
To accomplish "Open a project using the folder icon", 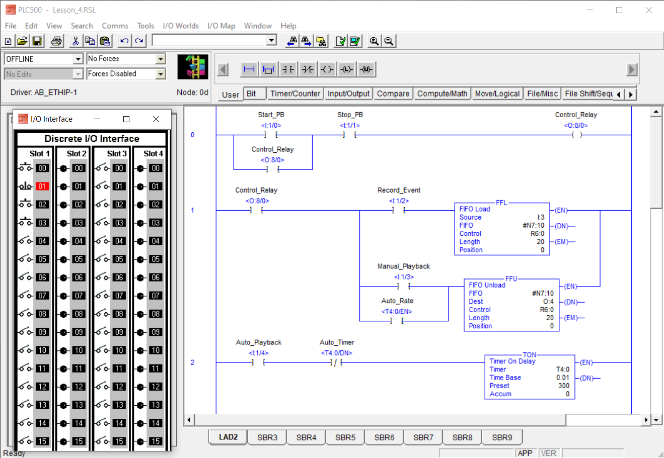I will (22, 41).
